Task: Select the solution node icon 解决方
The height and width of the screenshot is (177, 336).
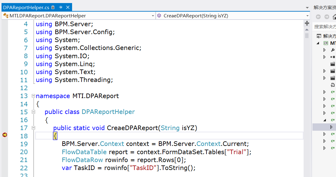Action: (319, 36)
